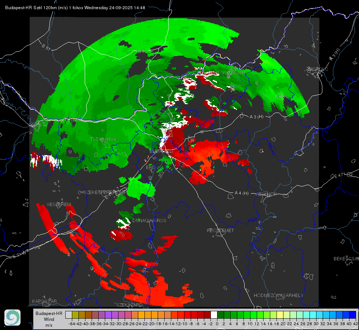Click the 'Budapest-HR' legend label
The width and height of the screenshot is (359, 330).
click(x=49, y=313)
